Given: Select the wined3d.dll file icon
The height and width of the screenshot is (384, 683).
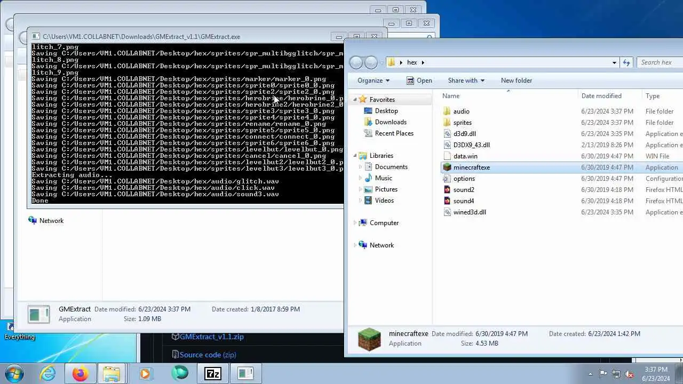Looking at the screenshot, I should tap(447, 212).
